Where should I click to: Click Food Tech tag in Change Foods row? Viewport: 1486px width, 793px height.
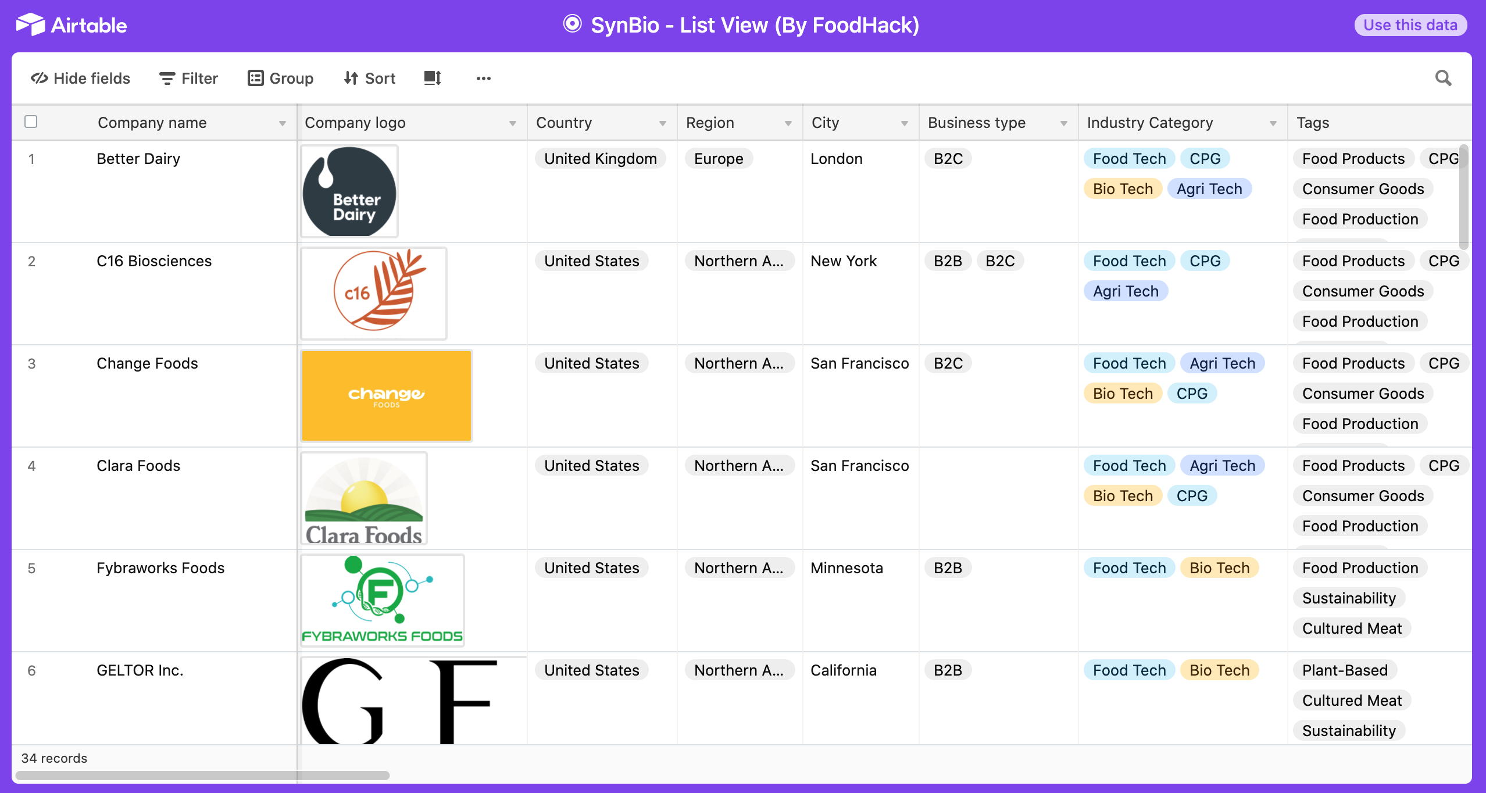[x=1129, y=363]
